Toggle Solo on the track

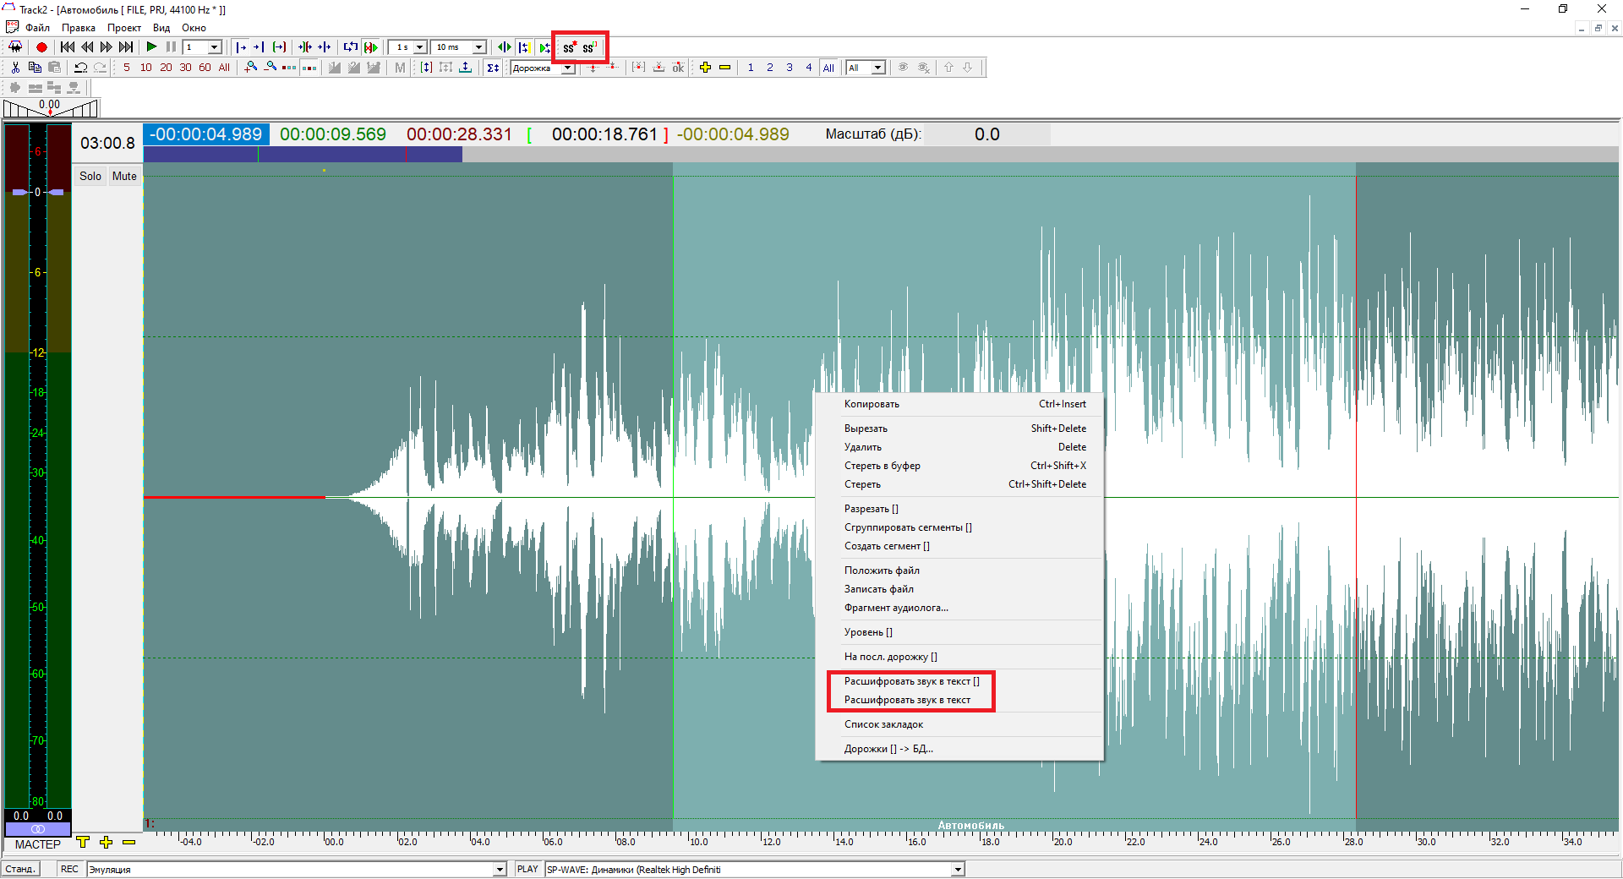[90, 176]
